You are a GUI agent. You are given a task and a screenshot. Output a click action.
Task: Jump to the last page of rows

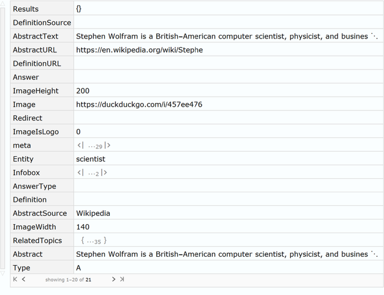122,279
